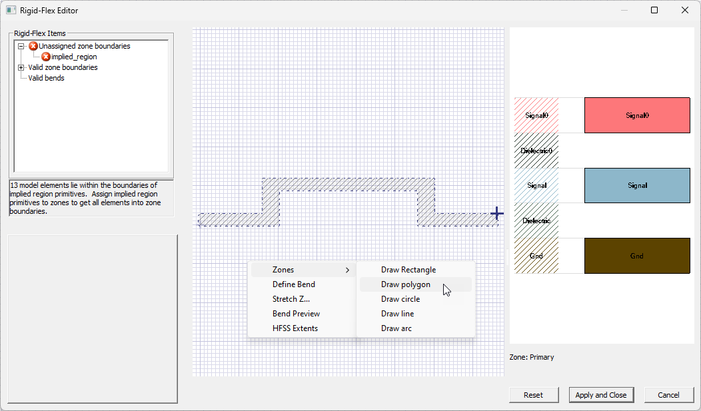
Task: Click the red Signal0 color swatch
Action: point(636,115)
